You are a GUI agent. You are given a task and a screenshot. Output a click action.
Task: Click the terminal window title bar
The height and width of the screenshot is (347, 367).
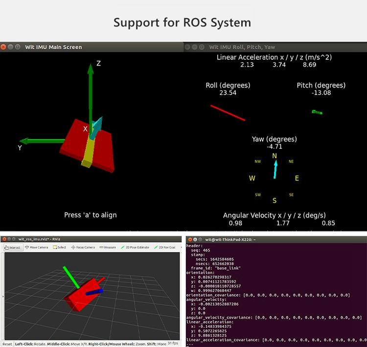coord(274,239)
